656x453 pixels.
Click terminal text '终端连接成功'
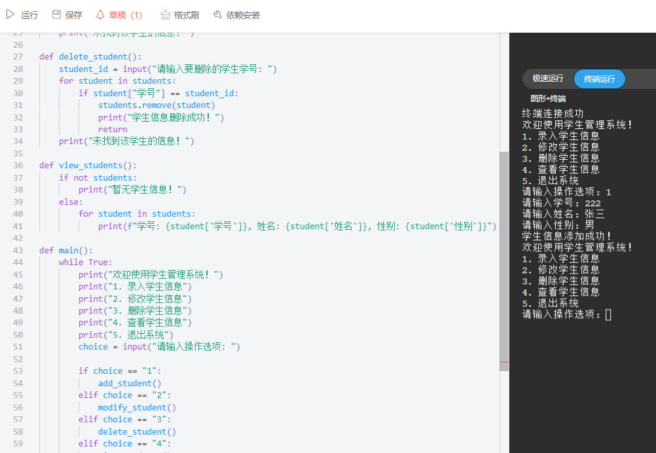[553, 113]
